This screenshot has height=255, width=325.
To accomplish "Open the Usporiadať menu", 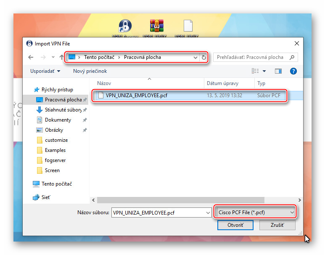I will point(45,71).
